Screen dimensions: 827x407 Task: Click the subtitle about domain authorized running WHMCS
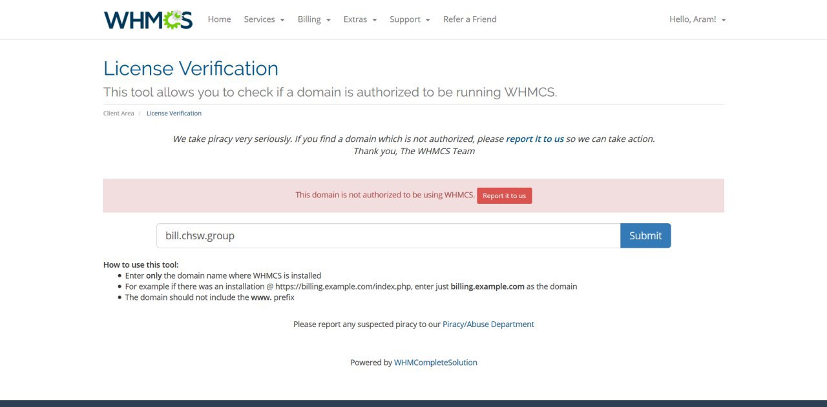click(x=330, y=92)
